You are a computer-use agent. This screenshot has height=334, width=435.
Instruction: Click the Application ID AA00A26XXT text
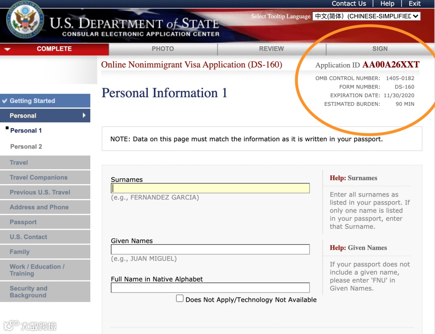367,64
